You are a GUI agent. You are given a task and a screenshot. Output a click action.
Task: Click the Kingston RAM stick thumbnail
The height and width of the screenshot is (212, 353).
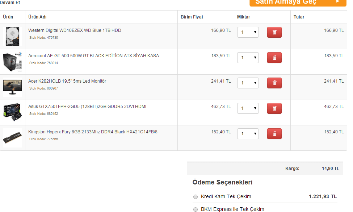[x=12, y=138]
